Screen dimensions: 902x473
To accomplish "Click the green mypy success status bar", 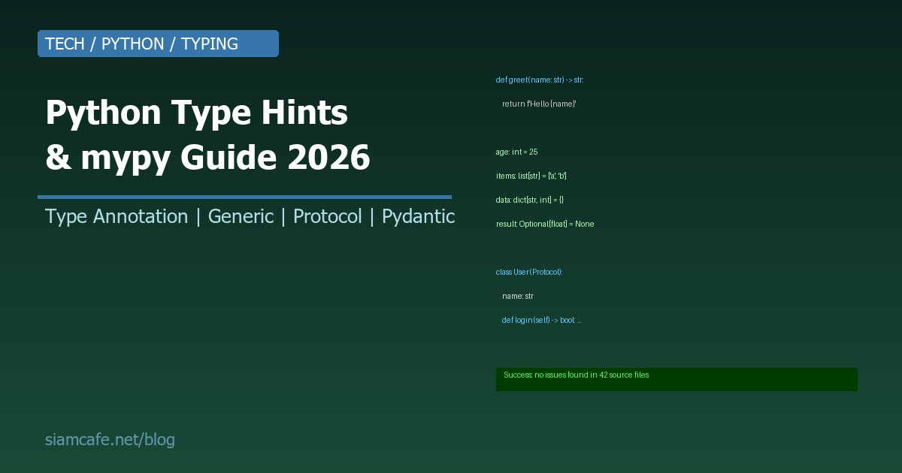I will point(676,379).
